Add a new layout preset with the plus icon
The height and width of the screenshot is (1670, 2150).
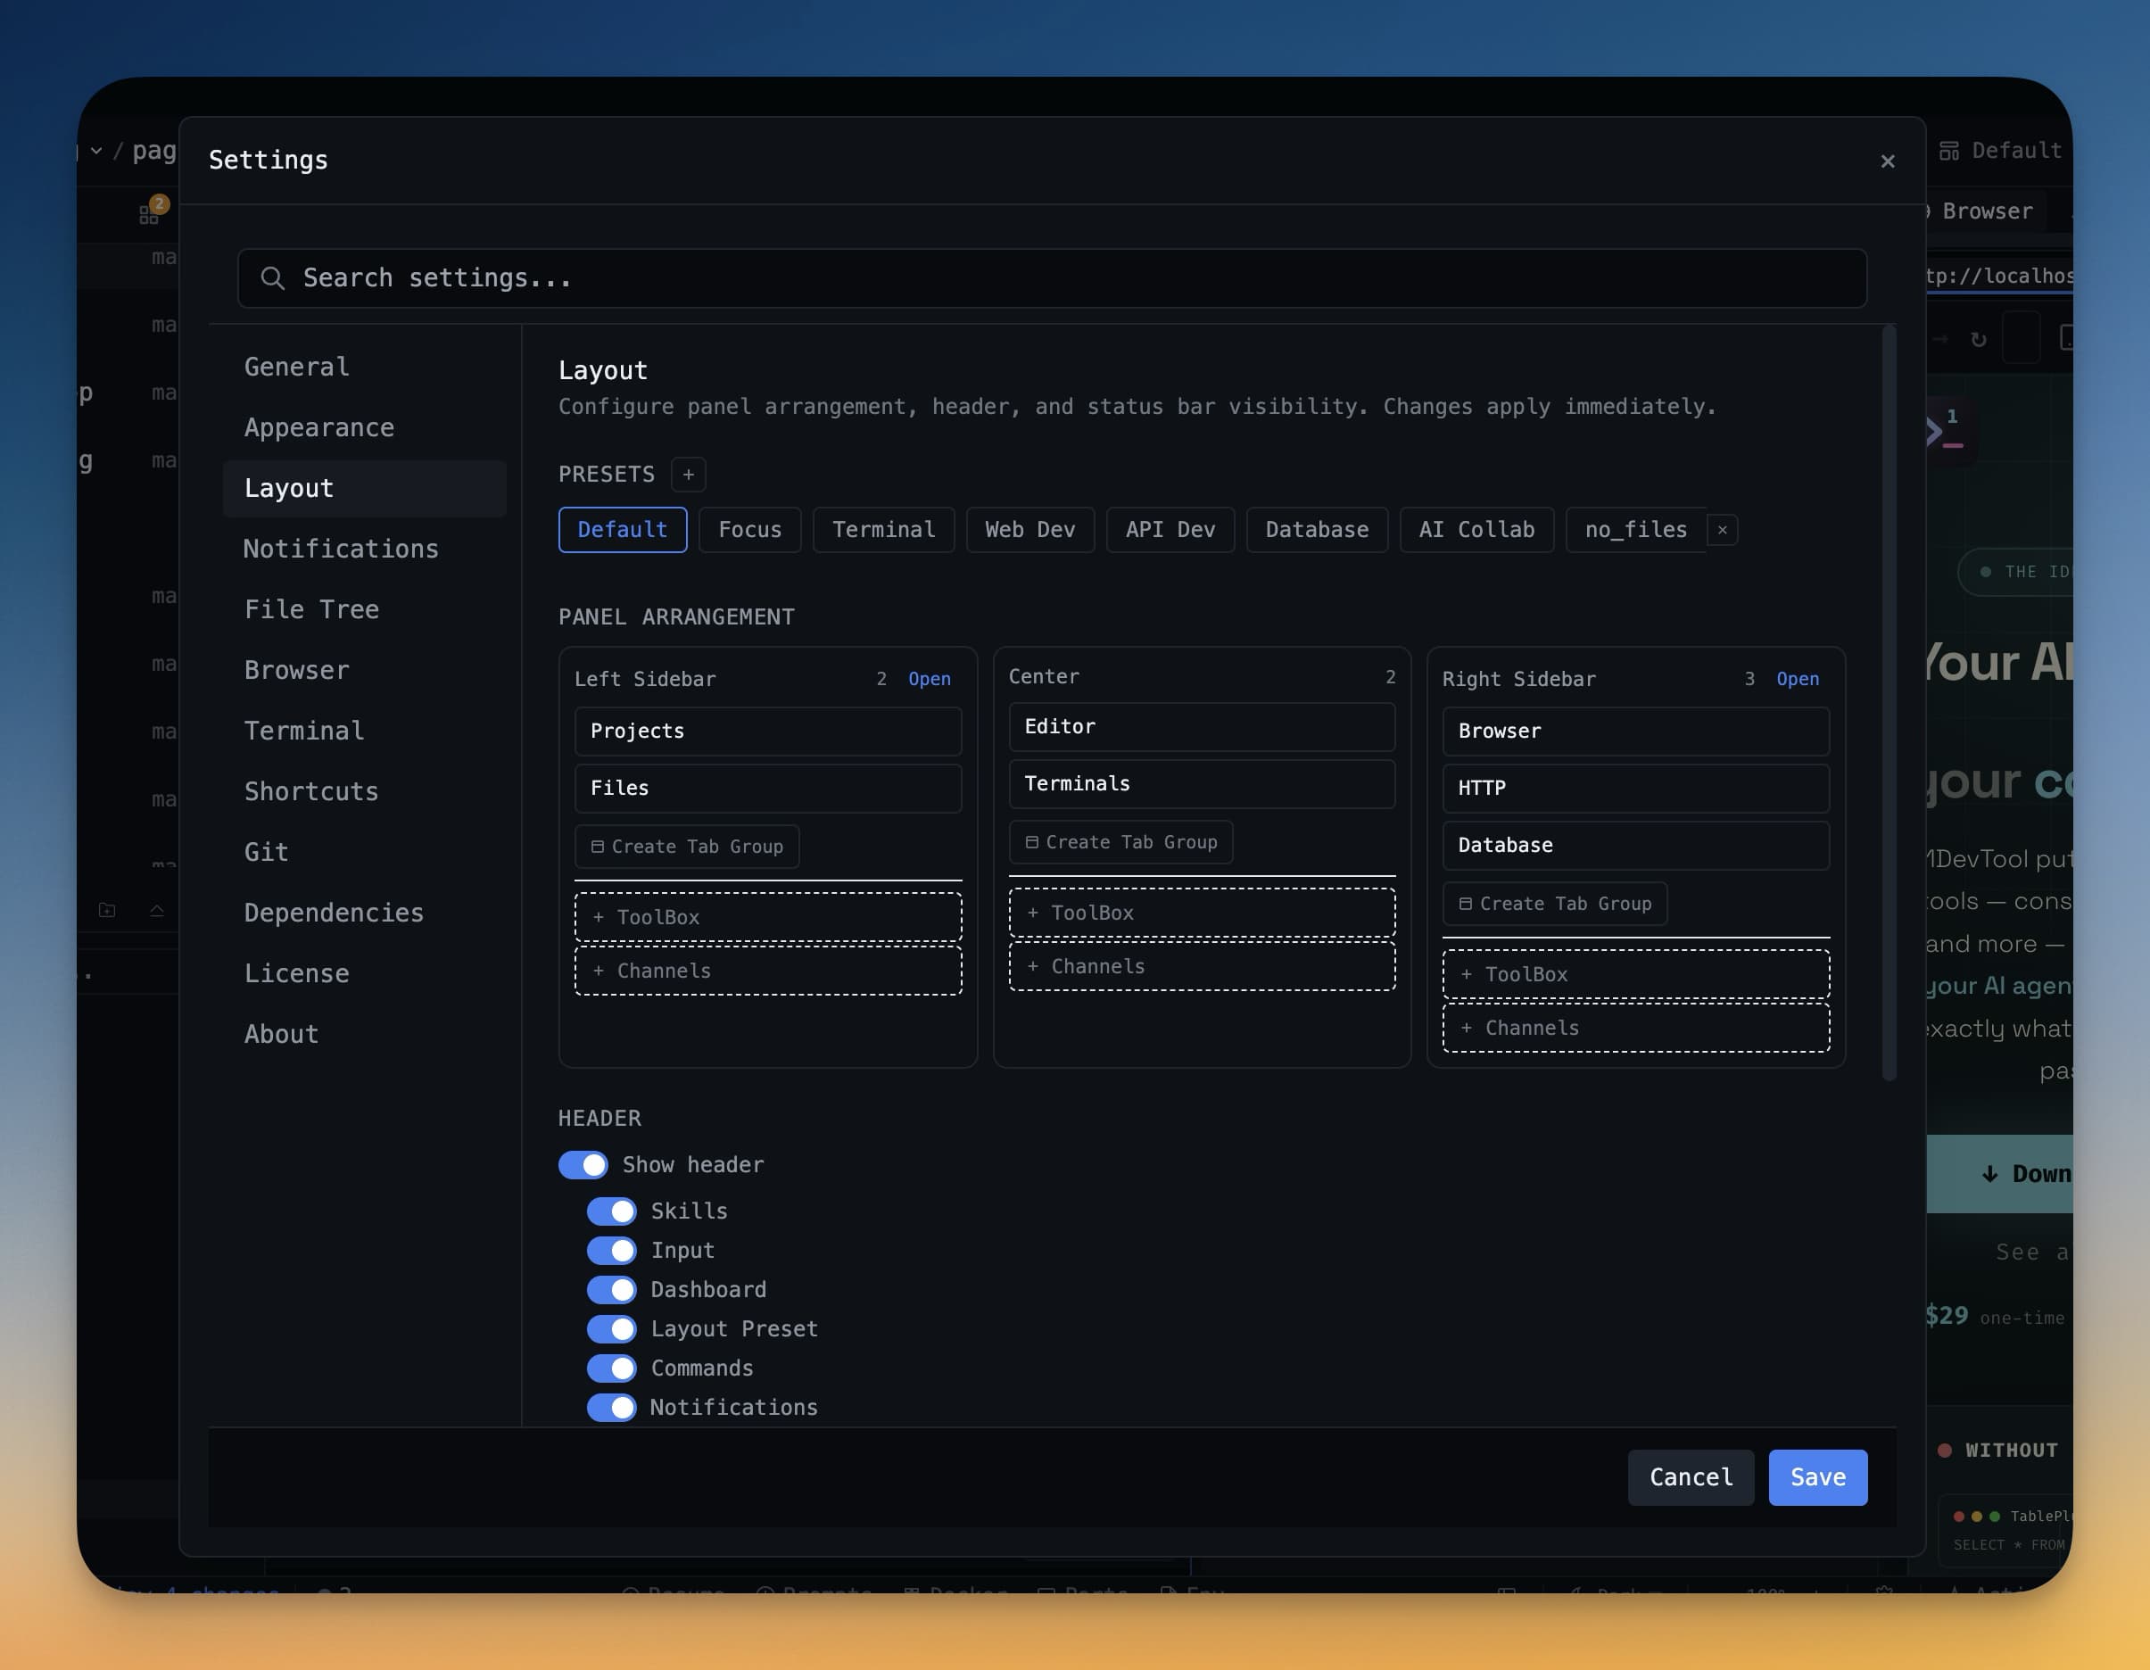coord(688,475)
